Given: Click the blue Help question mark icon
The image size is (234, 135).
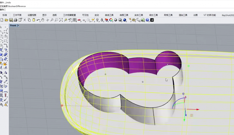Looking at the screenshot, I should coord(147,20).
